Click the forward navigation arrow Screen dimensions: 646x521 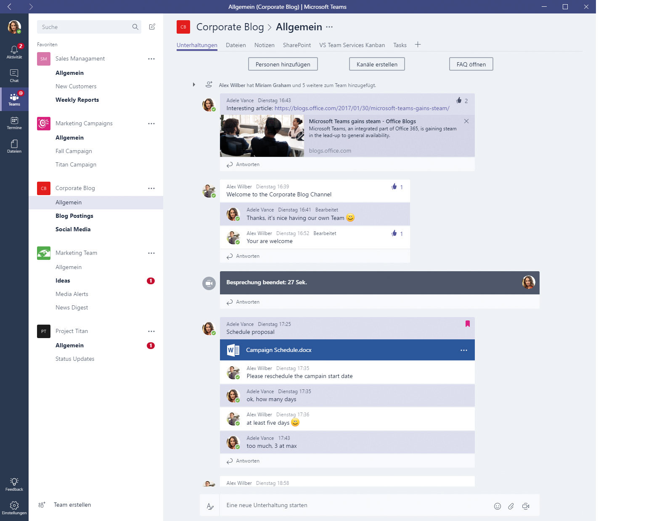pyautogui.click(x=31, y=7)
